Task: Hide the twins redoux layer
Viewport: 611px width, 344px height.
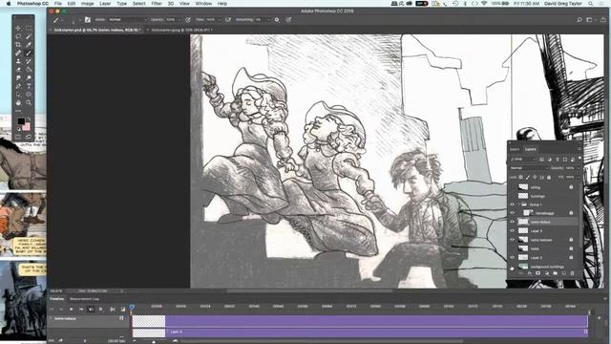Action: click(512, 222)
